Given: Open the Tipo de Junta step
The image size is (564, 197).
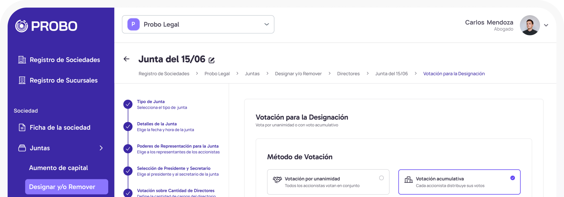Looking at the screenshot, I should [162, 104].
